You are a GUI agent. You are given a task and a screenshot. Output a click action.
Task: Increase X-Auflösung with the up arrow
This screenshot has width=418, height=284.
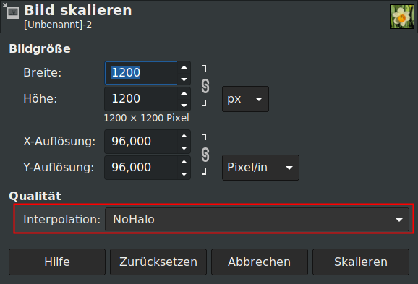coord(184,136)
